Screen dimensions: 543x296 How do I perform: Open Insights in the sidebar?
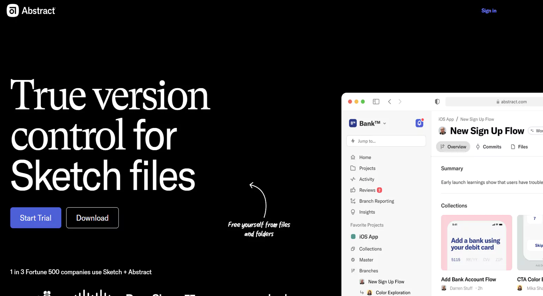tap(367, 212)
